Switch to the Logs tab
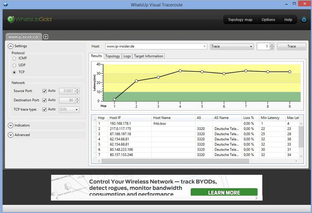Viewport: 312px width, 213px height. coord(127,56)
